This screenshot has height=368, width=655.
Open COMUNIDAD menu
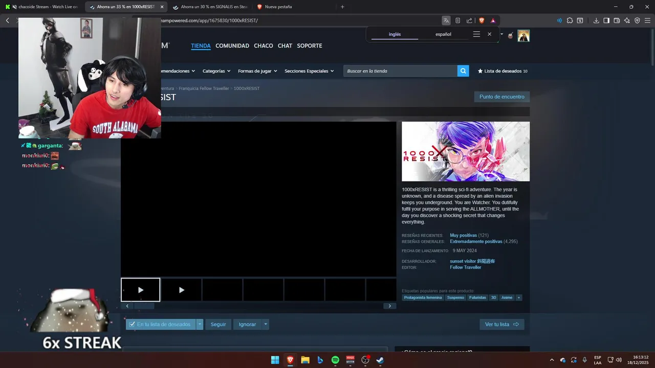point(232,45)
